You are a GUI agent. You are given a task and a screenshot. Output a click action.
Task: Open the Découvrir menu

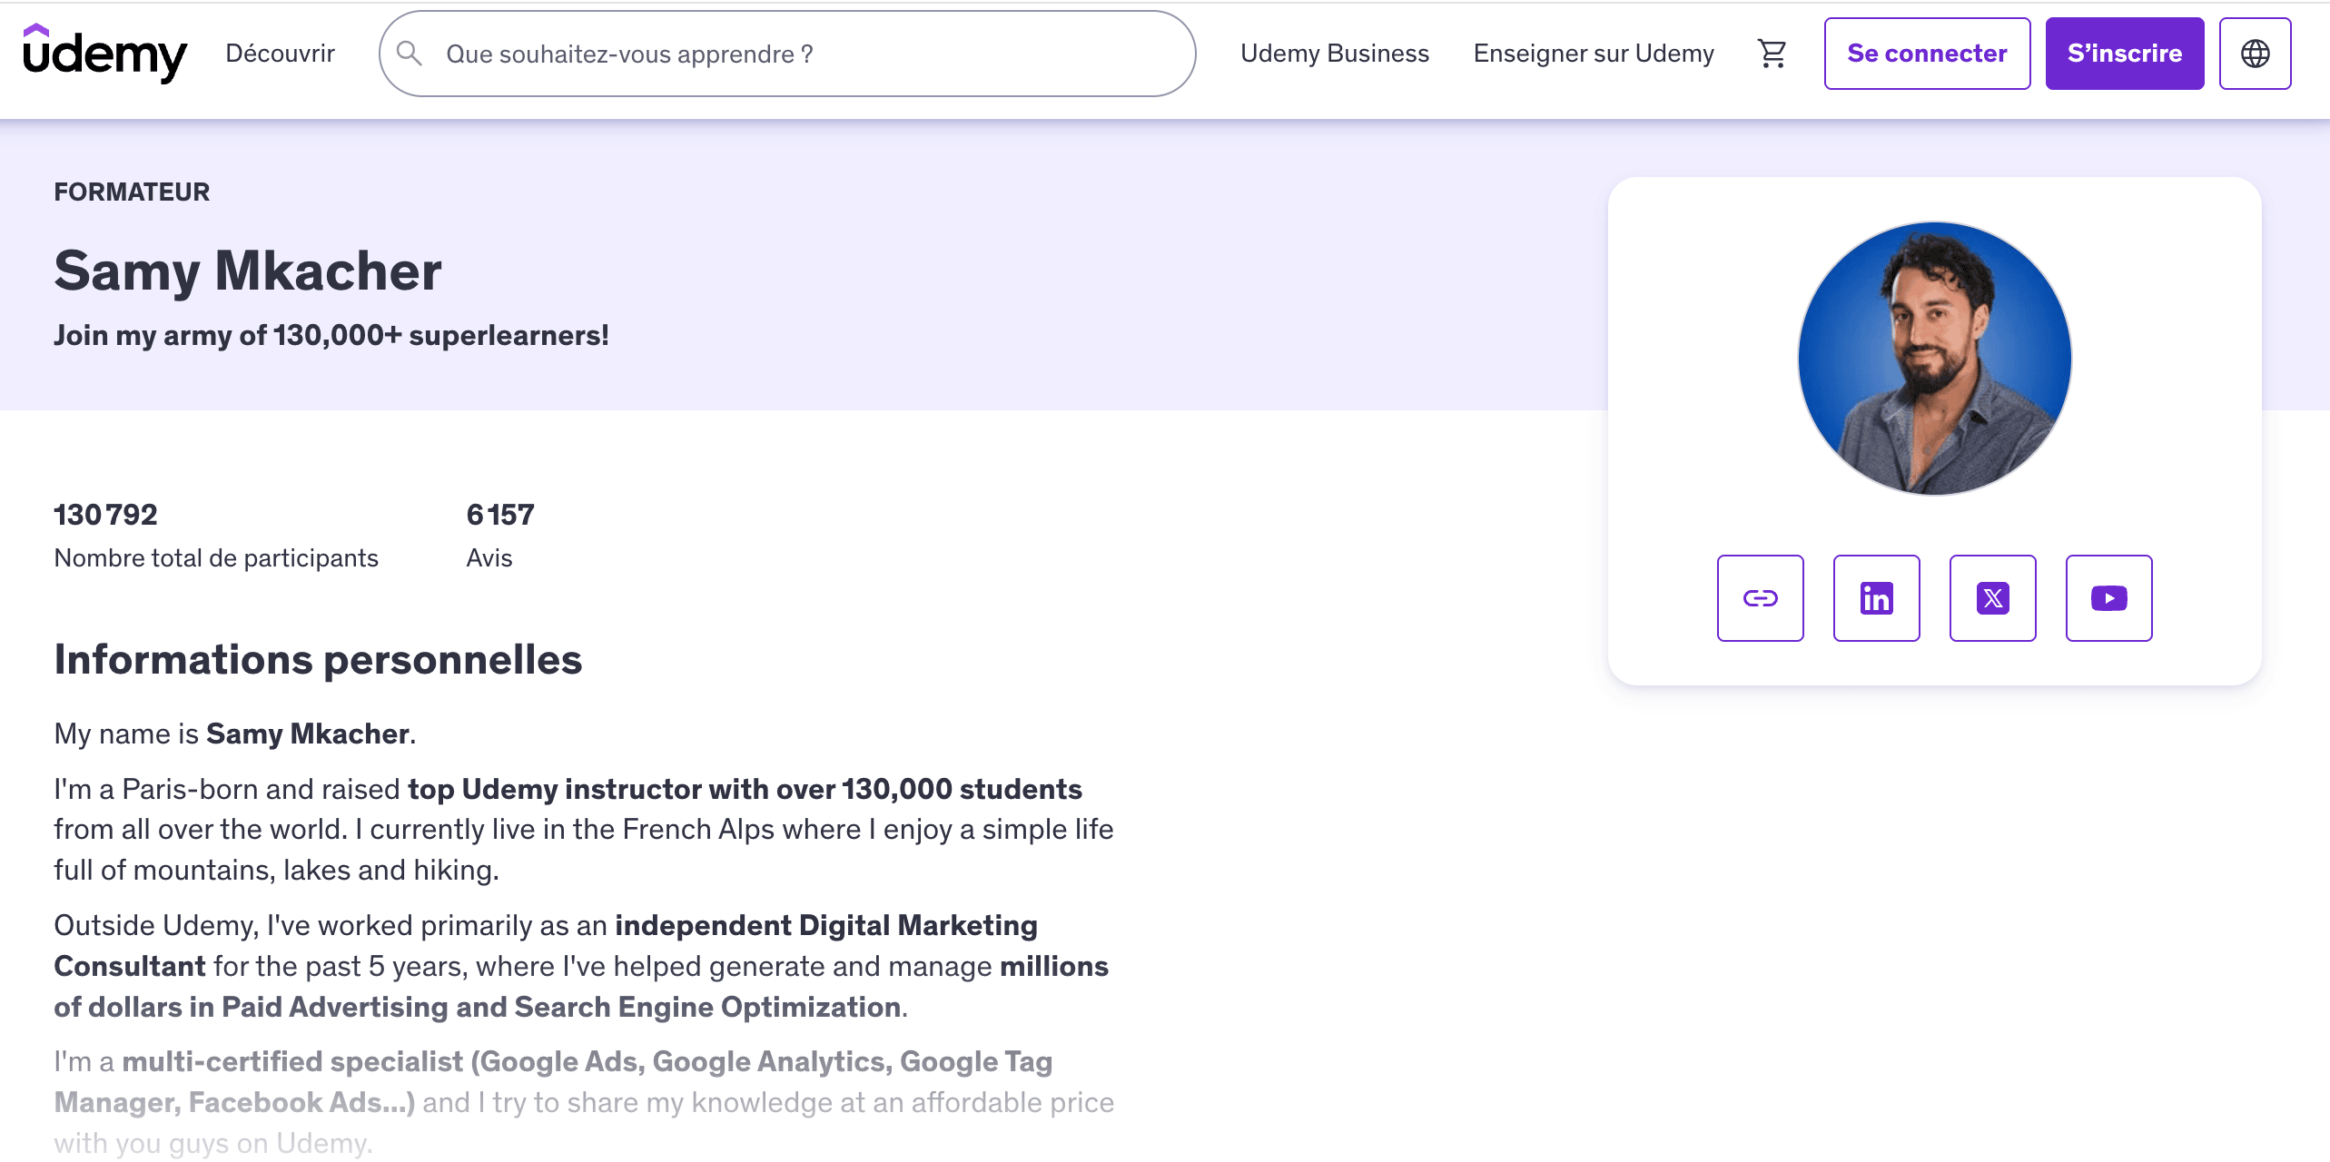click(280, 54)
